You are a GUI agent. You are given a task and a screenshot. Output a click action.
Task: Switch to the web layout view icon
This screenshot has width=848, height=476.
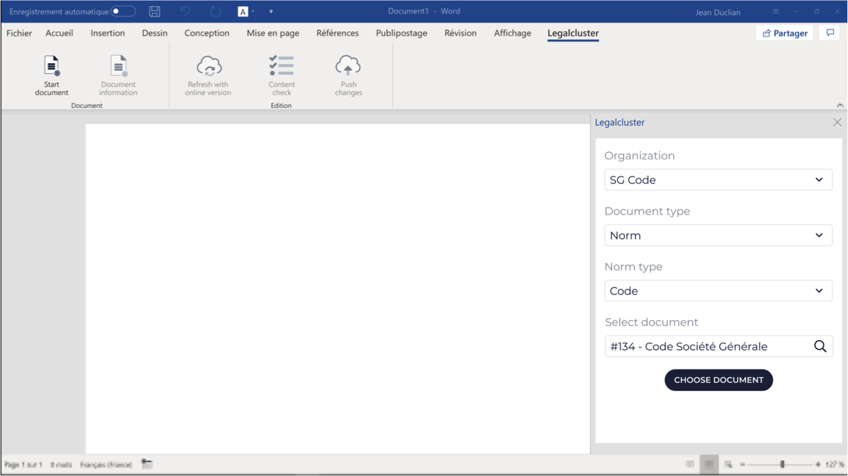(728, 464)
